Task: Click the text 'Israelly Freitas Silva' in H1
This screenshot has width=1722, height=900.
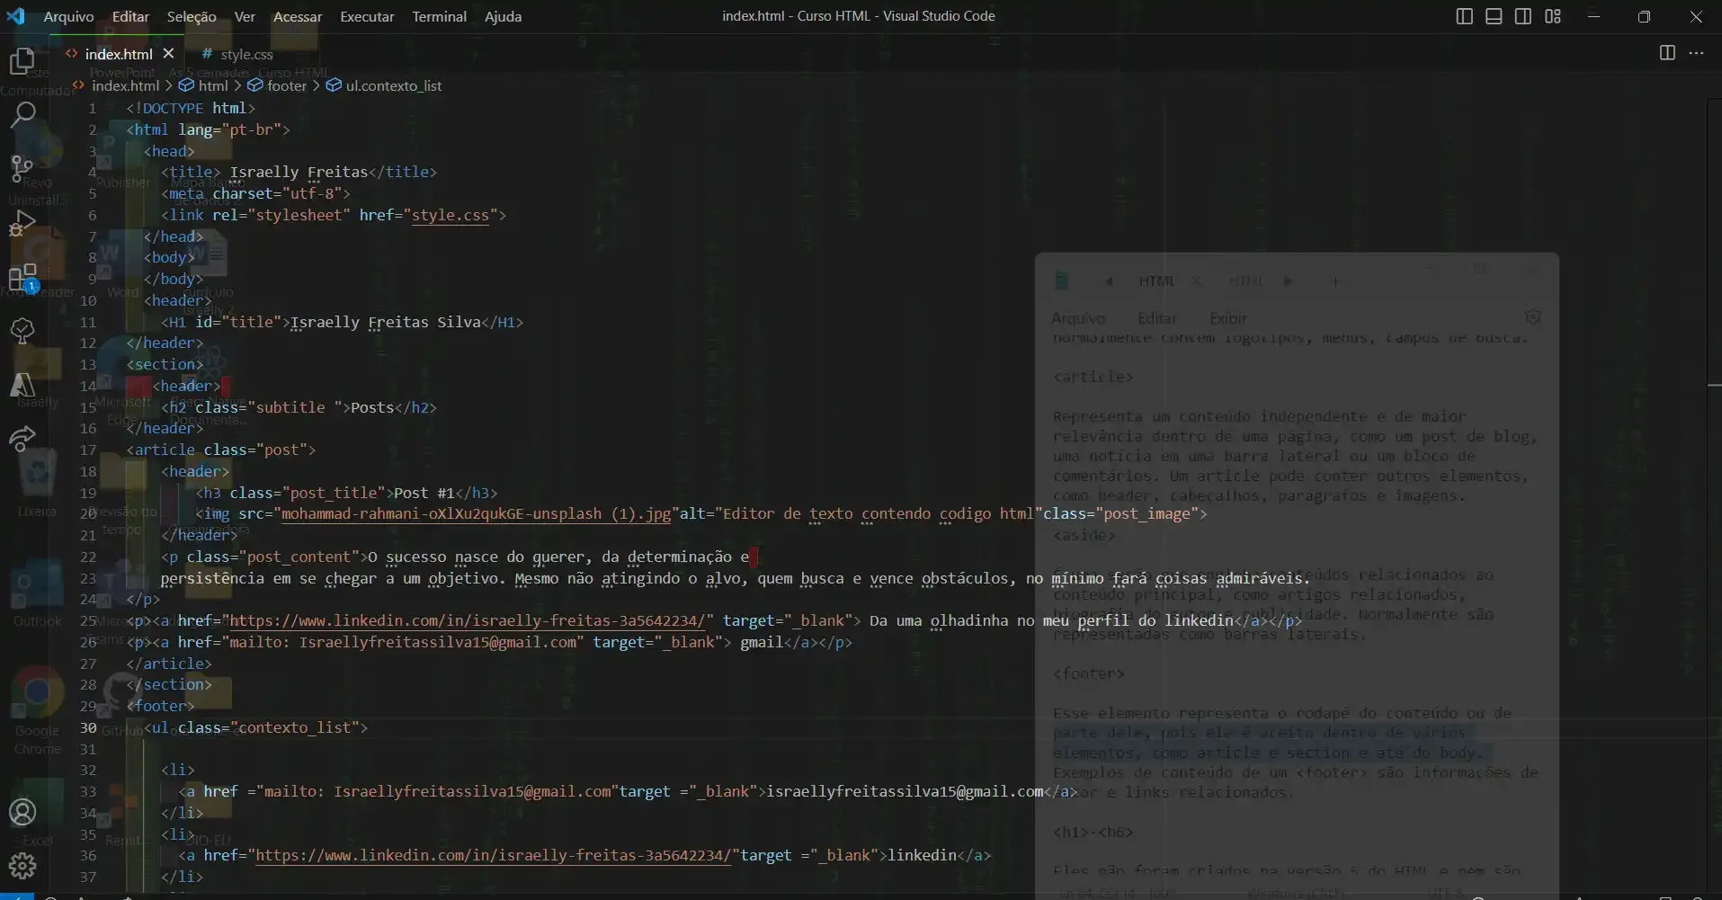Action: [386, 322]
